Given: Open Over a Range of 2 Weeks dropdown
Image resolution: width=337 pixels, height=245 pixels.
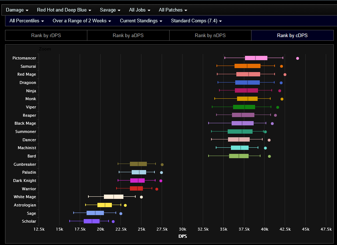Looking at the screenshot, I should 82,21.
